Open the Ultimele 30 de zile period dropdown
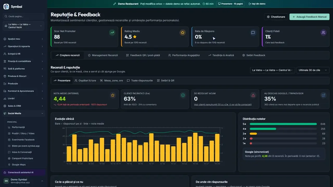This screenshot has height=187, width=333. [313, 70]
